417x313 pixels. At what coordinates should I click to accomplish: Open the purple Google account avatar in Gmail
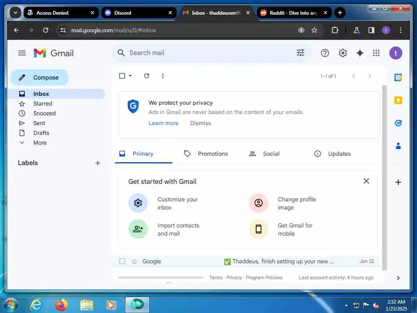tap(395, 53)
